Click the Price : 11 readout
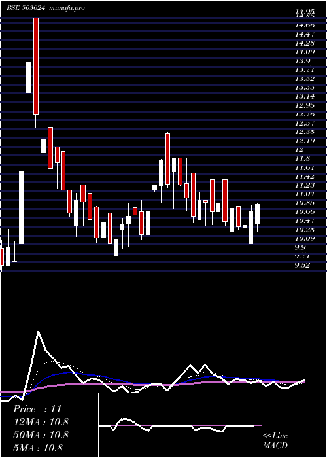This screenshot has height=458, width=327. coord(37,409)
